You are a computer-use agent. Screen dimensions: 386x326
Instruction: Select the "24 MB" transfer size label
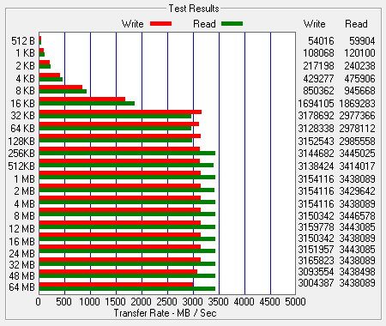coord(21,253)
